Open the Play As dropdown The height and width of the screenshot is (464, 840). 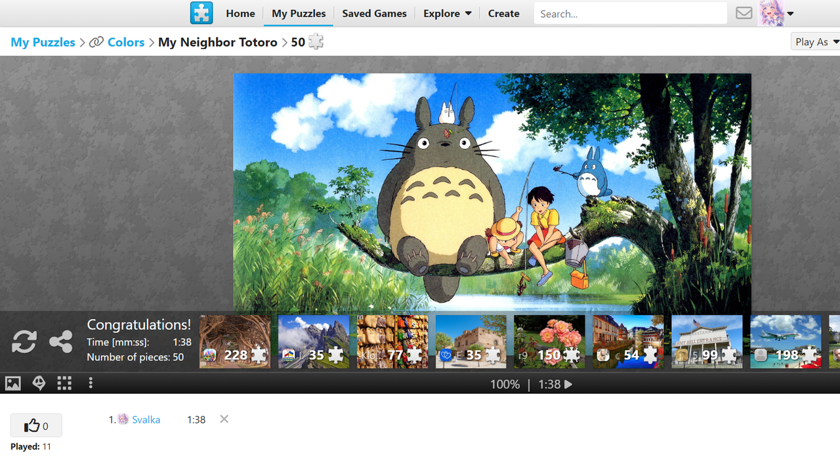coord(816,41)
